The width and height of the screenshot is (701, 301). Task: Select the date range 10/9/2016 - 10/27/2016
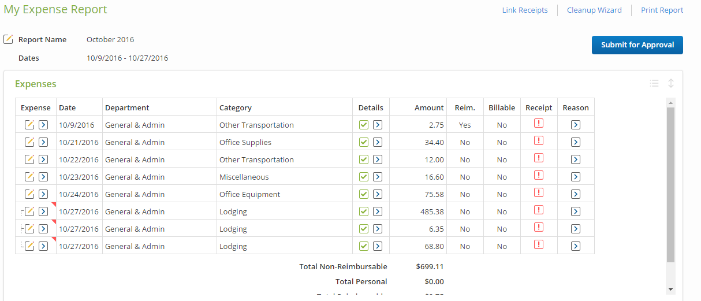(x=128, y=58)
